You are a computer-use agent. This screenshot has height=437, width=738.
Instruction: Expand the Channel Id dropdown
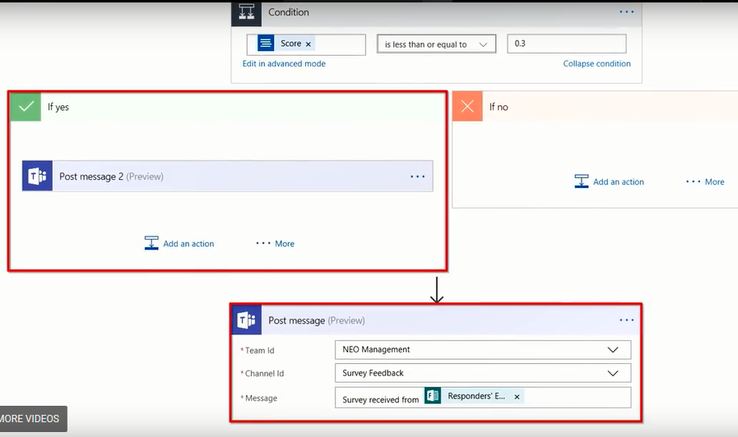(x=612, y=373)
